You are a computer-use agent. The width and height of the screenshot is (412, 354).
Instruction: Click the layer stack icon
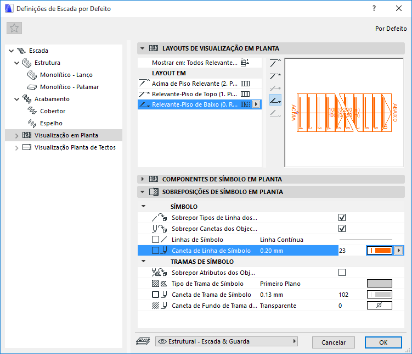(143, 341)
